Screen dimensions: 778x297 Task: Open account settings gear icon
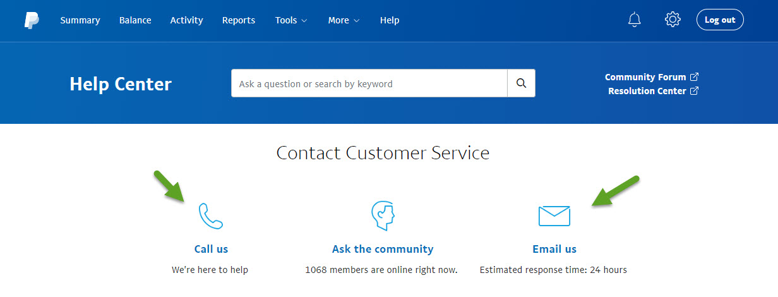coord(673,20)
